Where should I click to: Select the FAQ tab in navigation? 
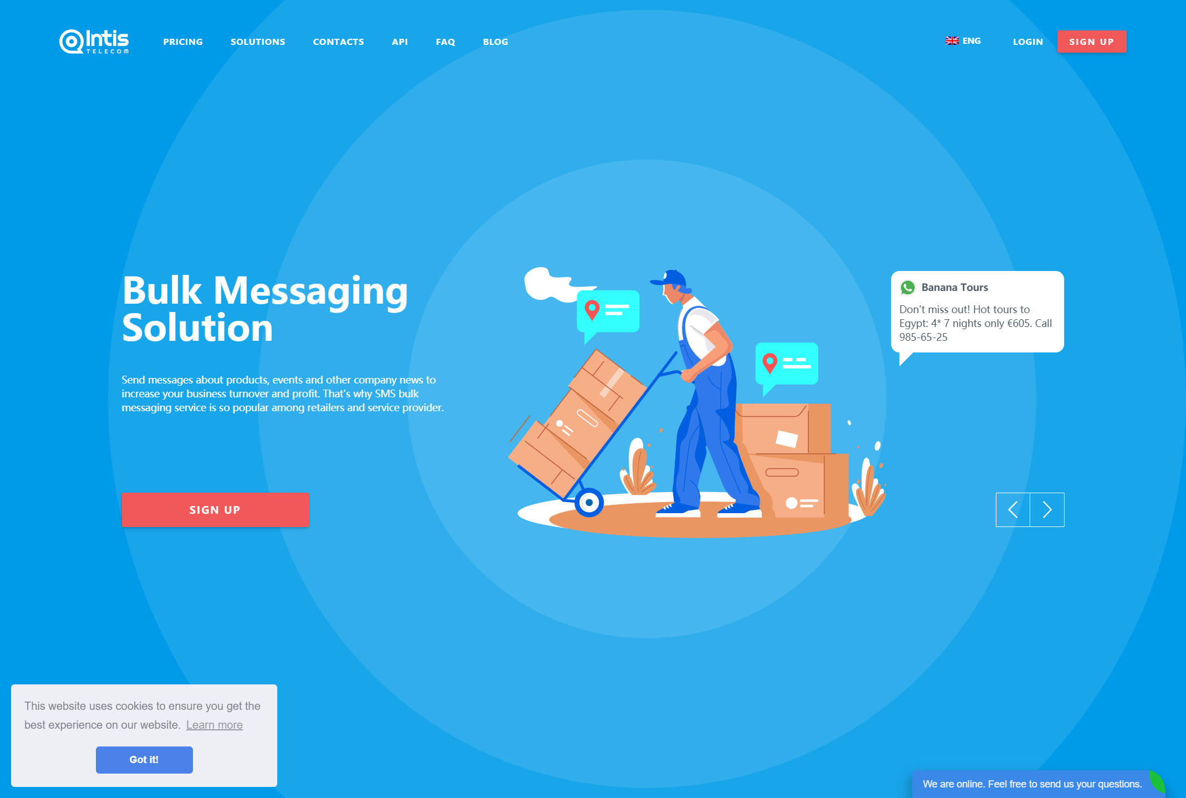click(445, 42)
